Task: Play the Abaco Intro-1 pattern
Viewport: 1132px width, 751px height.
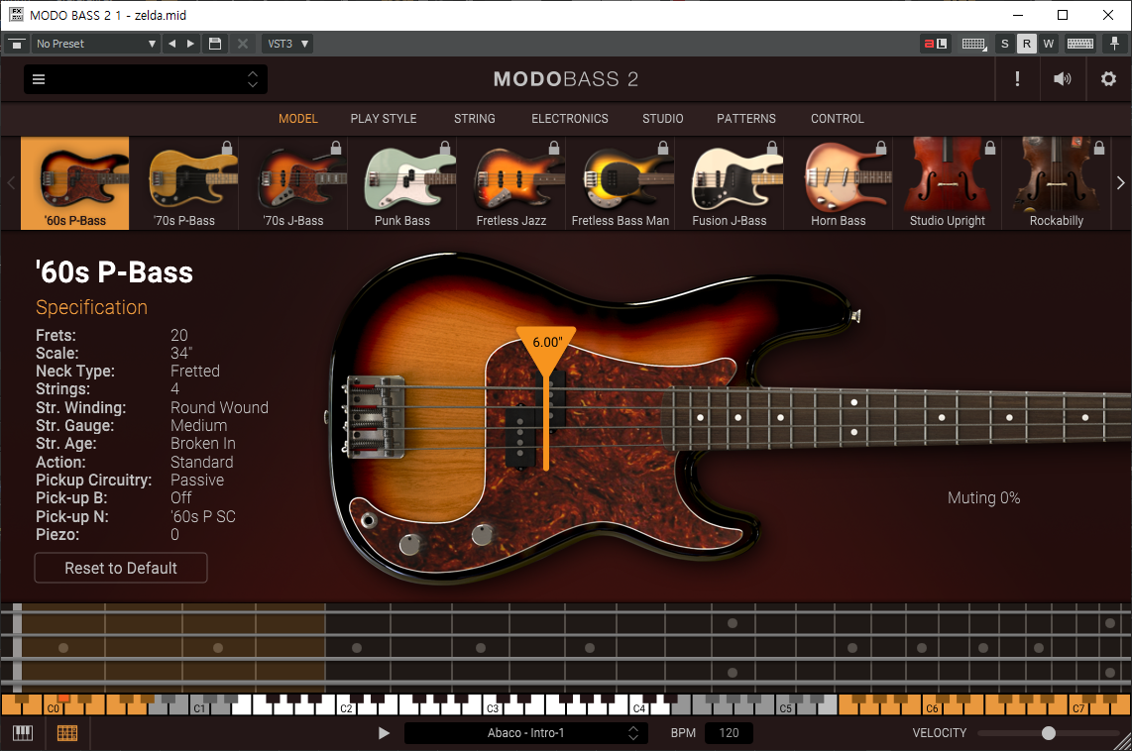Action: (384, 733)
